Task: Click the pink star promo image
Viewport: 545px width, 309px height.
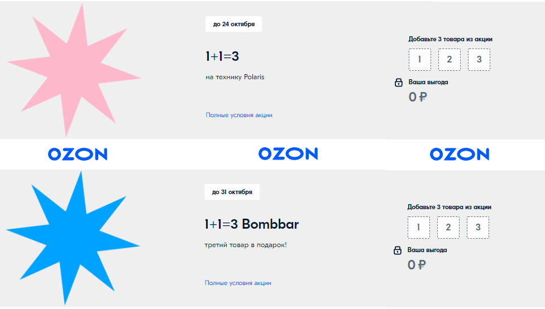Action: (x=74, y=69)
